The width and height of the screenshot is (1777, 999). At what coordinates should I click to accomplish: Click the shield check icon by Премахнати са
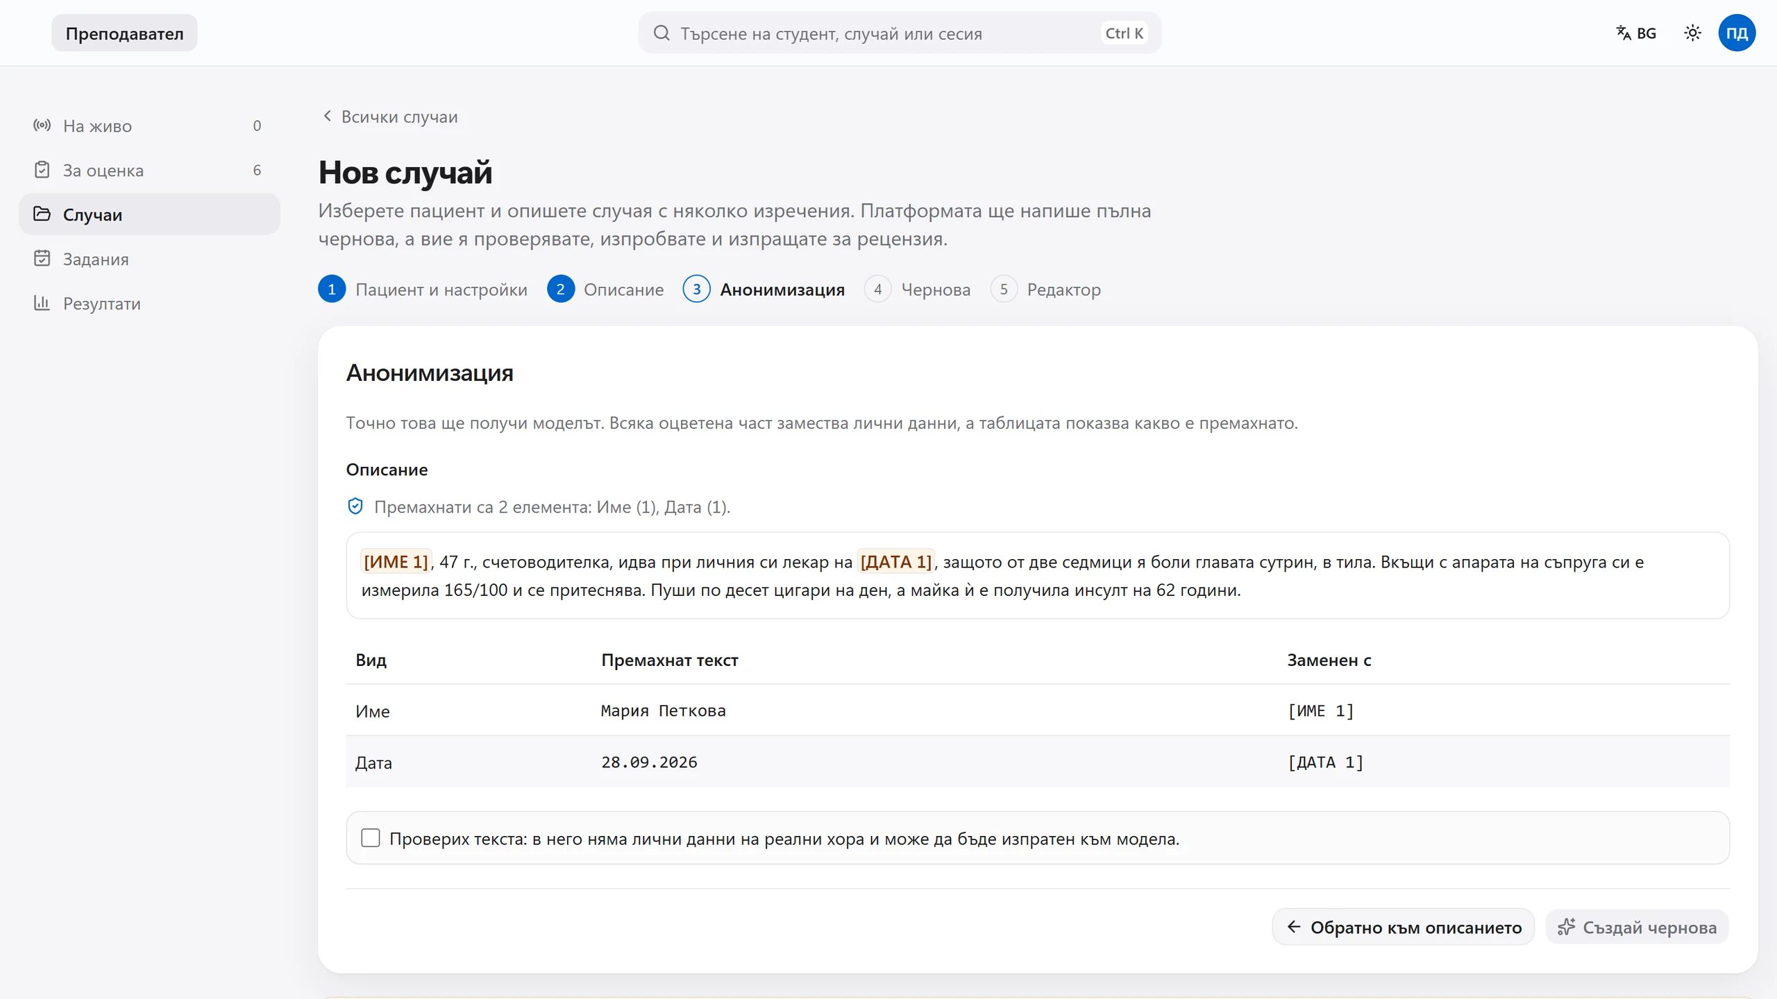[x=355, y=506]
